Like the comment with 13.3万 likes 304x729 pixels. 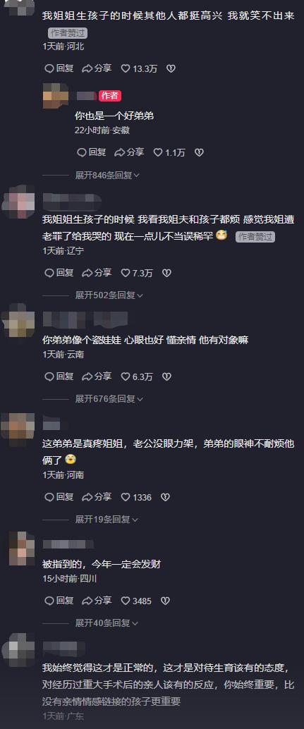139,68
